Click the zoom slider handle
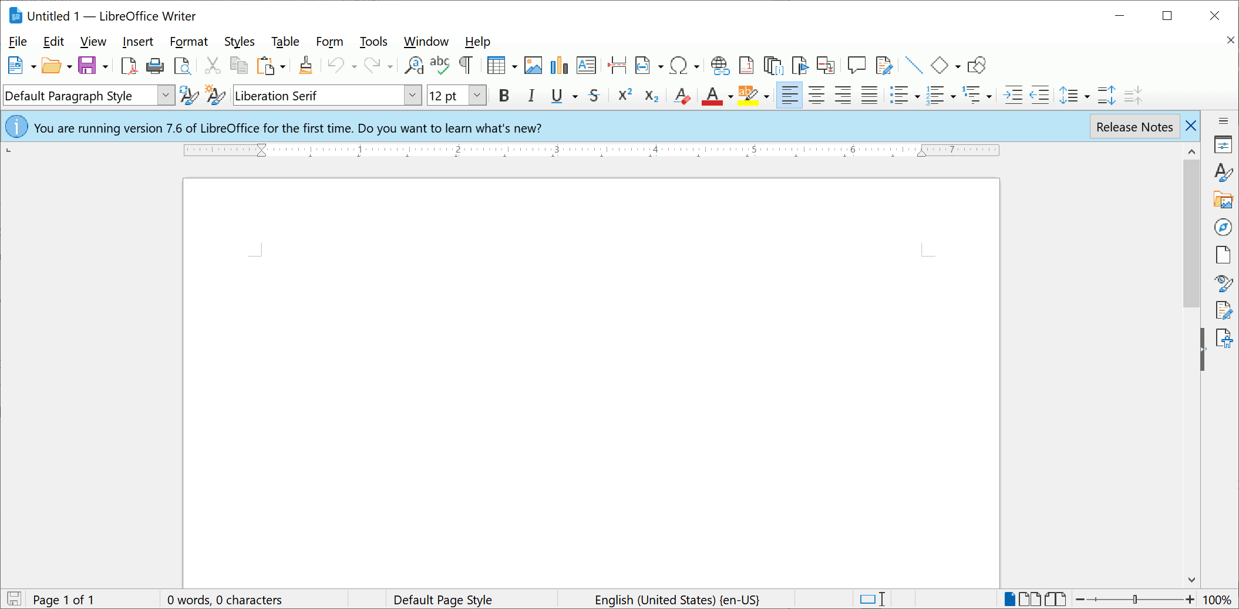 [x=1135, y=600]
